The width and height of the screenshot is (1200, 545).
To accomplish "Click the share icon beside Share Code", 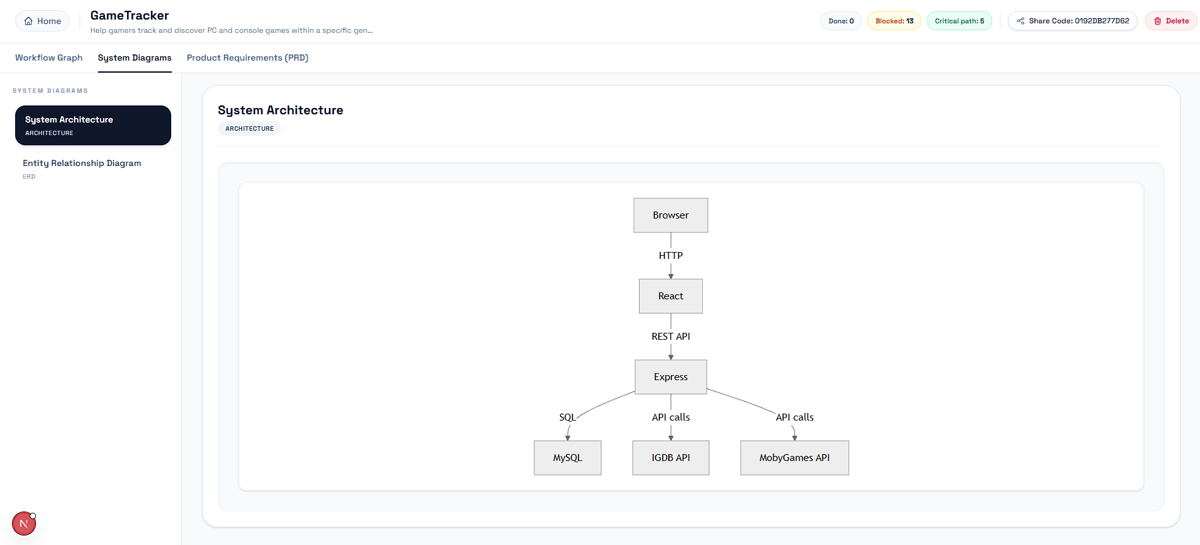I will [x=1021, y=21].
